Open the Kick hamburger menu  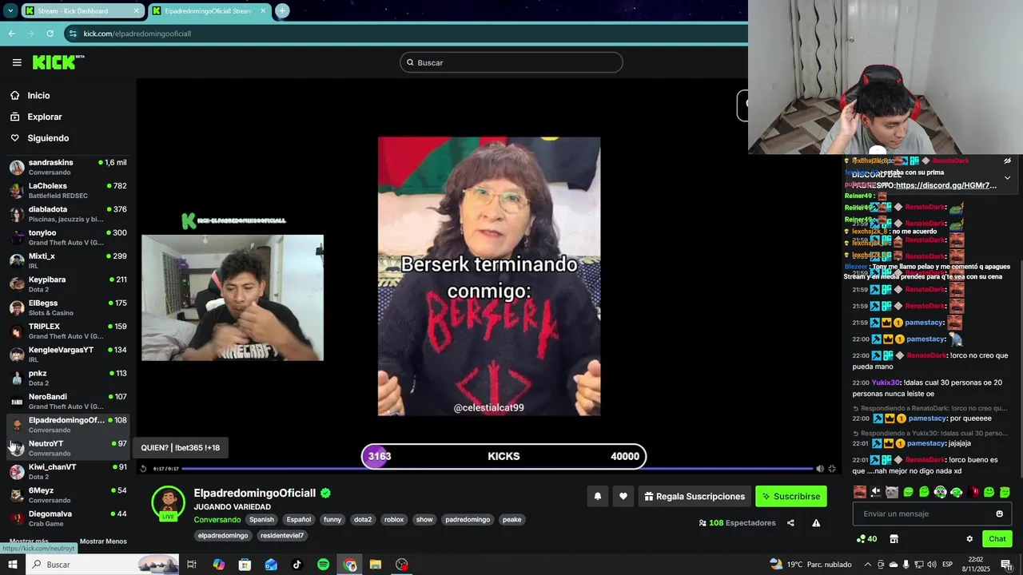[17, 62]
